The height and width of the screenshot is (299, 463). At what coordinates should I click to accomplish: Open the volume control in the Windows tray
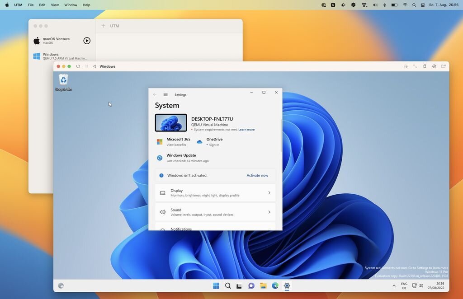421,285
